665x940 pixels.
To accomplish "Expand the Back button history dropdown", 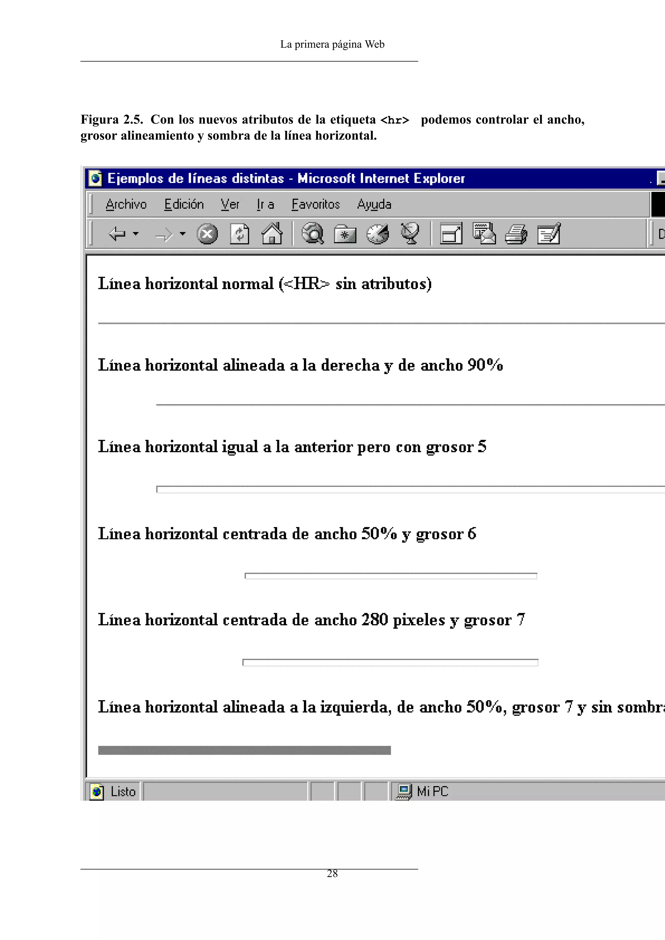I will [136, 234].
